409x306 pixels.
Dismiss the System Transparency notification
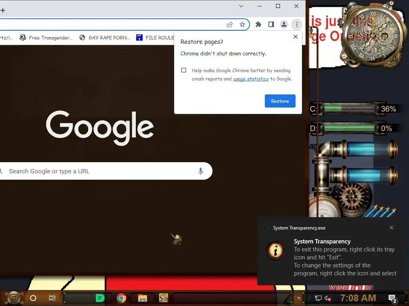pyautogui.click(x=391, y=228)
